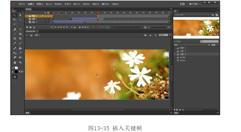Toggle the lock dot of the bottom layer
241x132 pixels.
pos(48,22)
